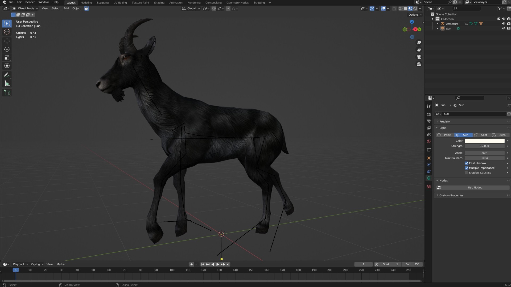Switch perspective/orthographic with grid gizmo
This screenshot has width=511, height=287.
coord(419,64)
